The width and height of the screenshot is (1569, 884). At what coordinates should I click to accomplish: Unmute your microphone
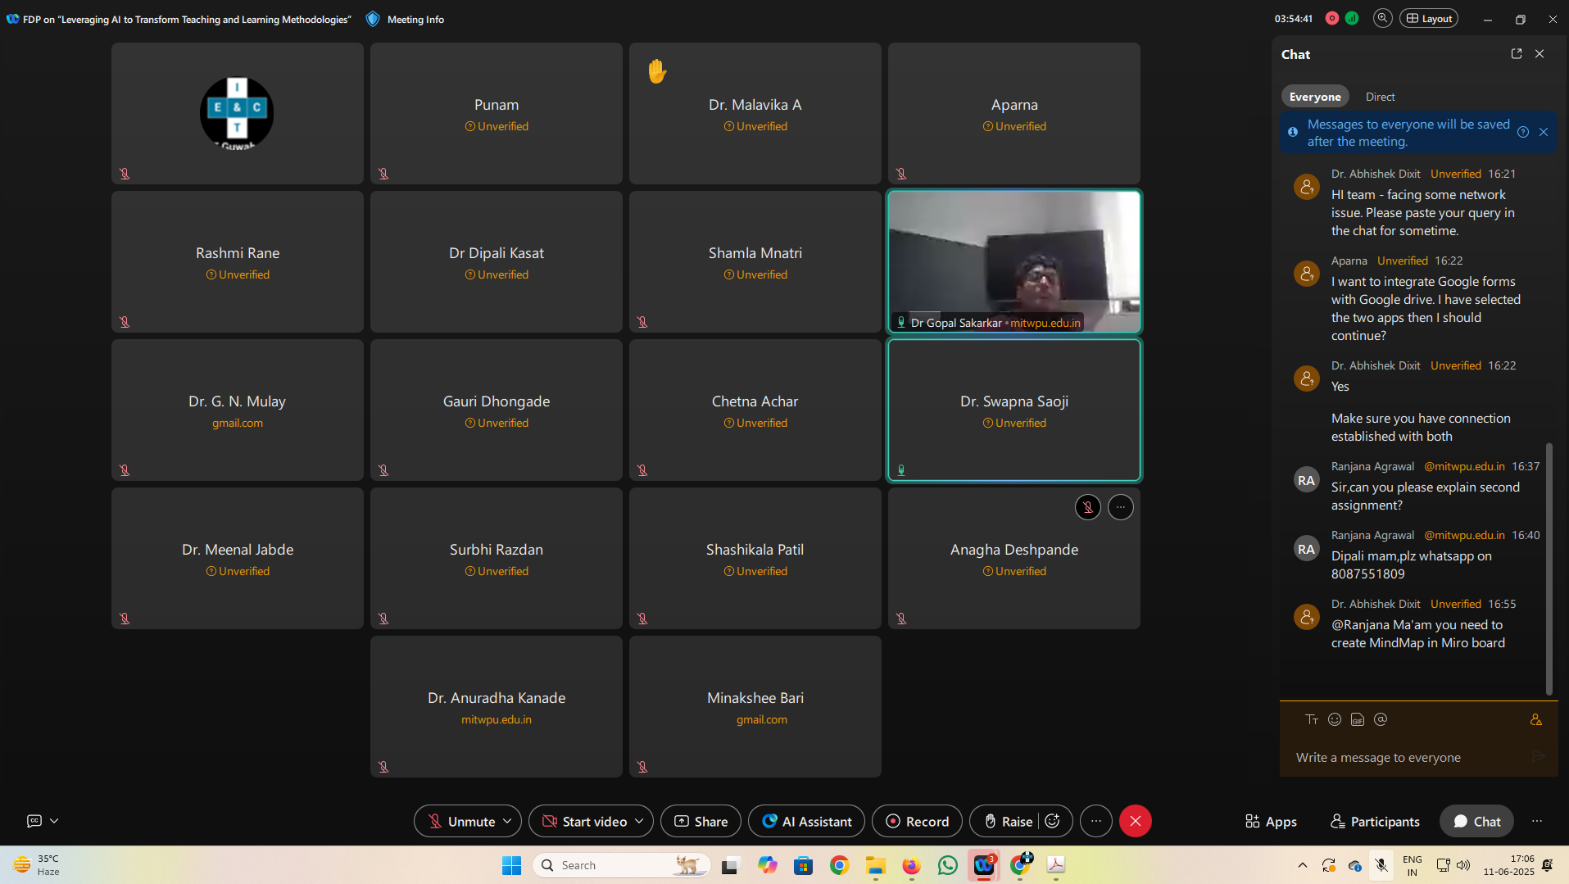pyautogui.click(x=461, y=821)
